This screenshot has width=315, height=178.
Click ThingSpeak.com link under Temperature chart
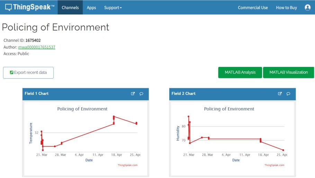128,165
